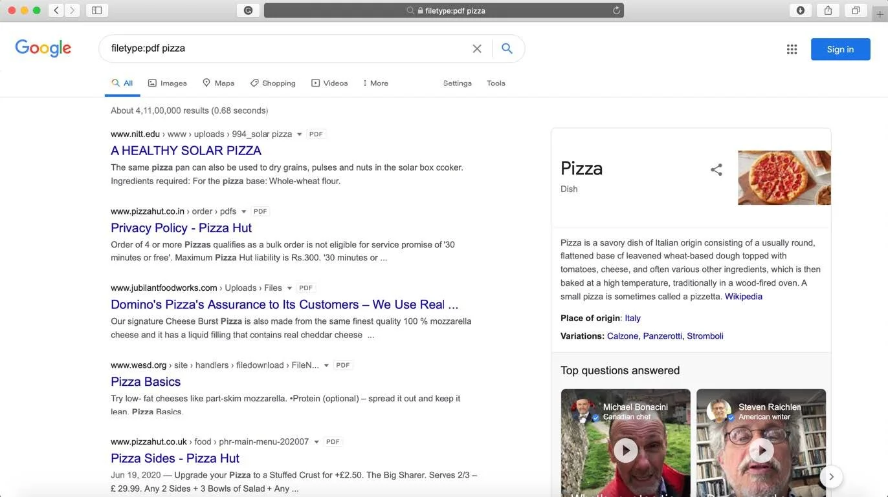The height and width of the screenshot is (497, 888).
Task: Open the Panzerotti variation link
Action: (x=662, y=336)
